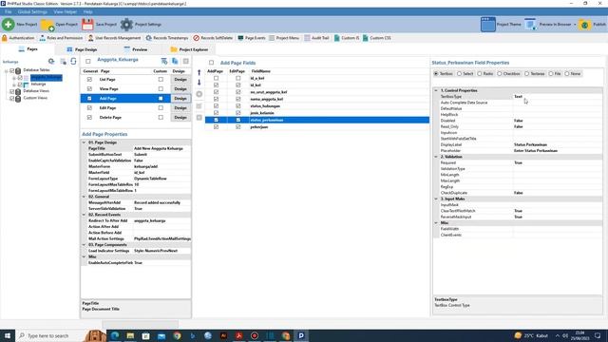Open Custom JS editor
The image size is (608, 342).
point(346,38)
